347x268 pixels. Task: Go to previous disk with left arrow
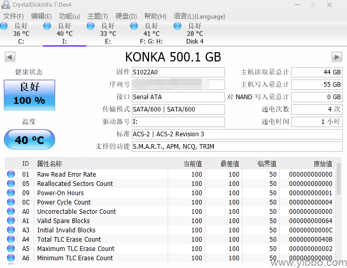coord(10,57)
